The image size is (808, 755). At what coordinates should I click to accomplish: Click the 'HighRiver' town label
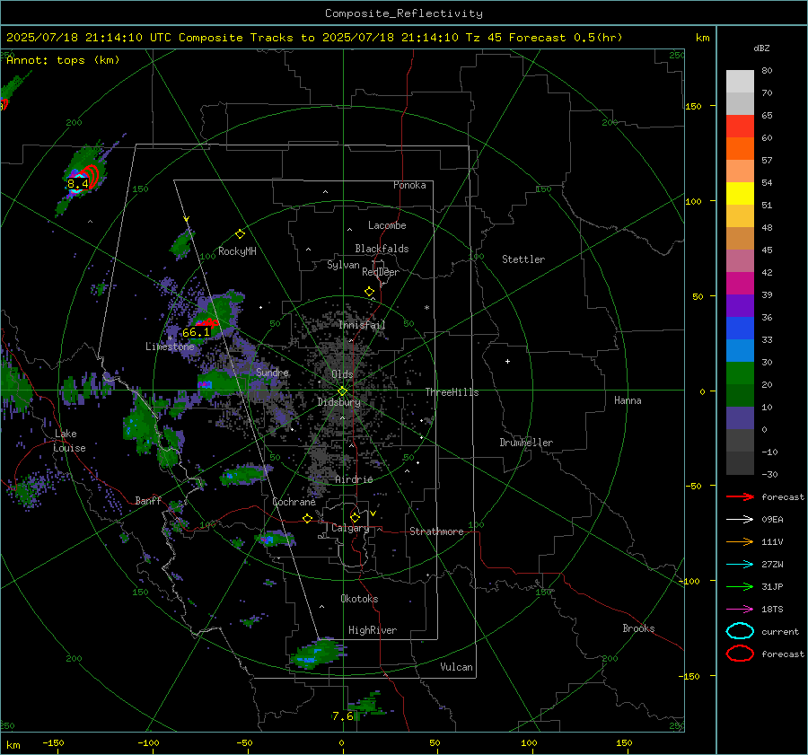pyautogui.click(x=373, y=630)
